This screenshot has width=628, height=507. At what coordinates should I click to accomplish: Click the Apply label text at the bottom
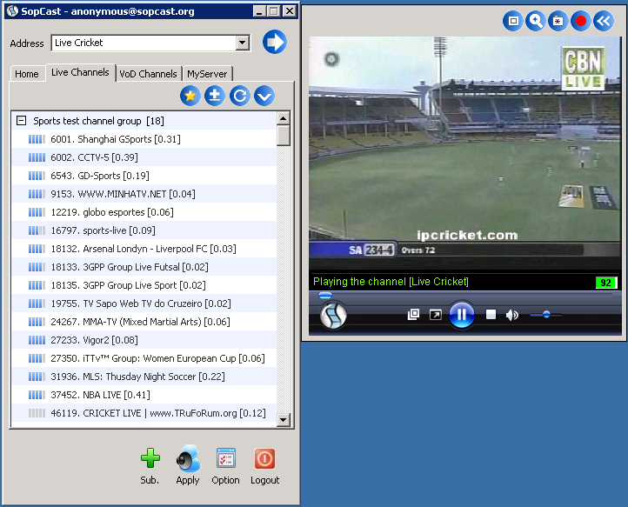[187, 480]
